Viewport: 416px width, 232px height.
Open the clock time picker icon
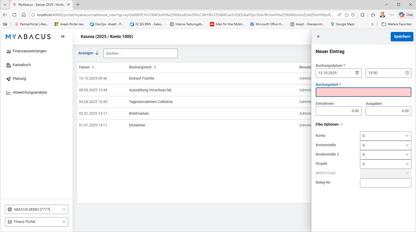[x=407, y=73]
